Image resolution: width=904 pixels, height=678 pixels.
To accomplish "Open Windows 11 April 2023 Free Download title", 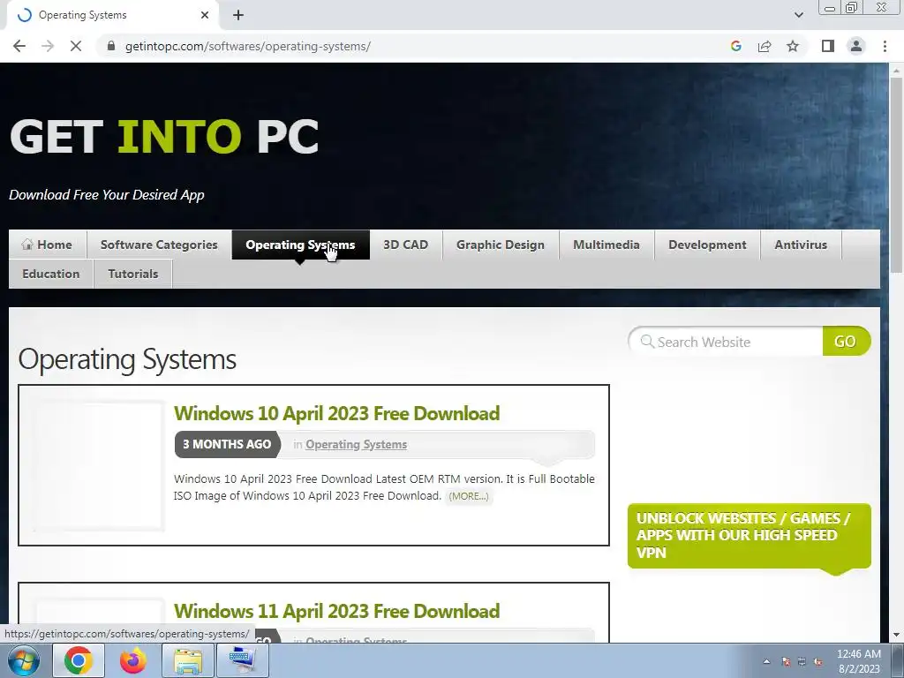I will 336,611.
